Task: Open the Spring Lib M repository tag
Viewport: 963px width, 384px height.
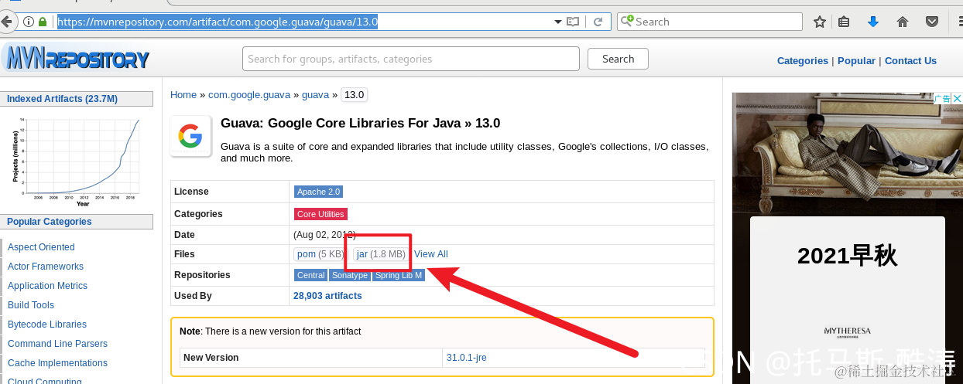Action: (x=399, y=275)
